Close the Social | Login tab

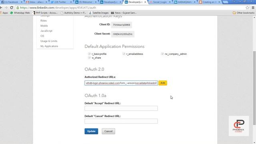pyautogui.click(x=170, y=2)
